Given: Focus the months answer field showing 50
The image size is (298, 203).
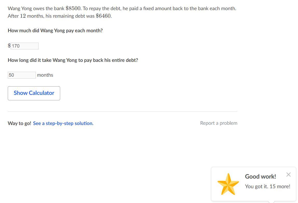Looking at the screenshot, I should (x=22, y=75).
